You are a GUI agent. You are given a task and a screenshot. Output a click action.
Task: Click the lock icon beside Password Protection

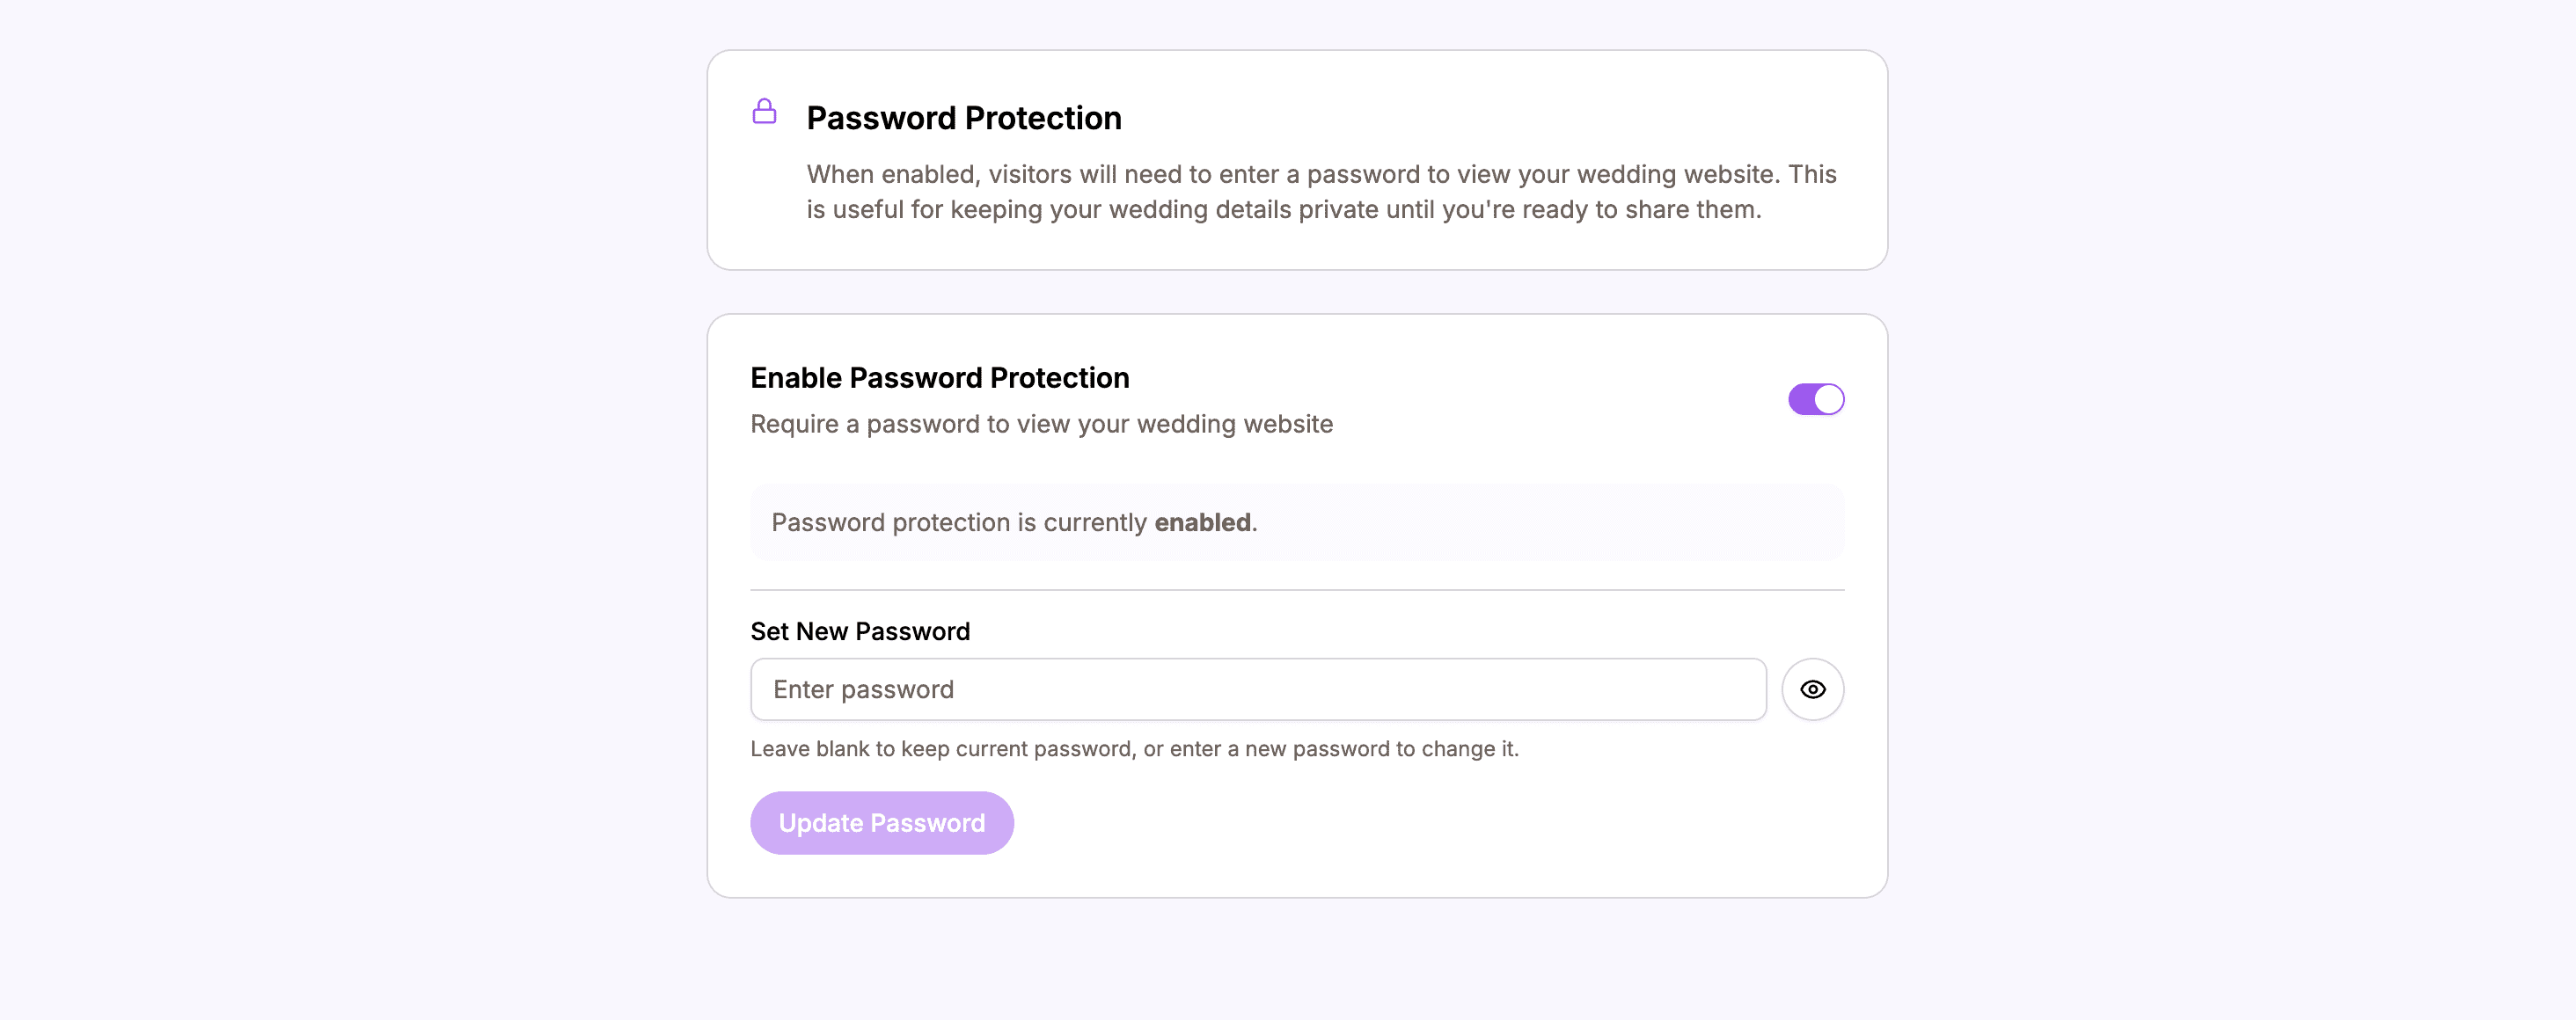click(x=765, y=112)
